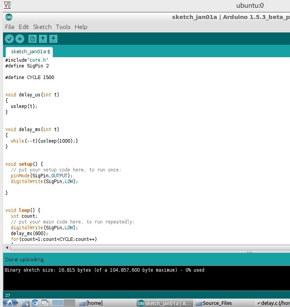Image resolution: width=290 pixels, height=307 pixels.
Task: Open the Help menu
Action: click(81, 27)
